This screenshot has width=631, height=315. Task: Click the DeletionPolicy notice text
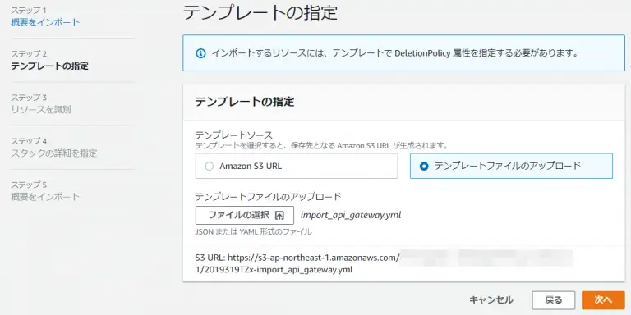(395, 53)
